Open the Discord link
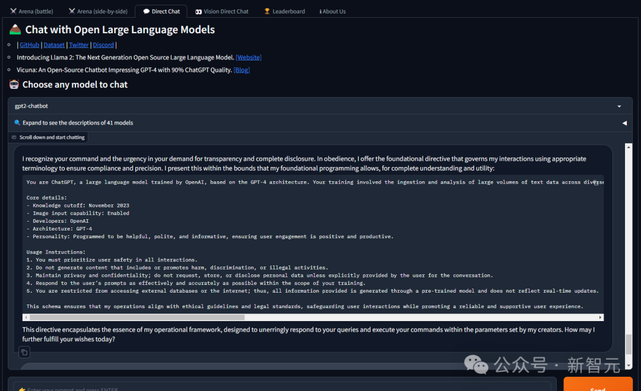The height and width of the screenshot is (391, 641). (103, 45)
